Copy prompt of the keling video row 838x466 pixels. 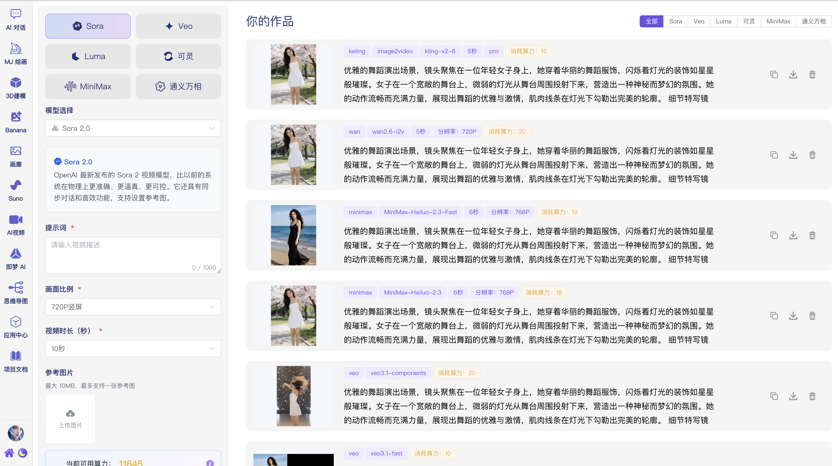(x=774, y=74)
